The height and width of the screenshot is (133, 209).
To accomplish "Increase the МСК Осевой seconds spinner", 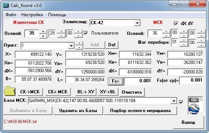I will tap(201, 31).
